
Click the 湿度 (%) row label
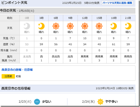click(x=9, y=44)
